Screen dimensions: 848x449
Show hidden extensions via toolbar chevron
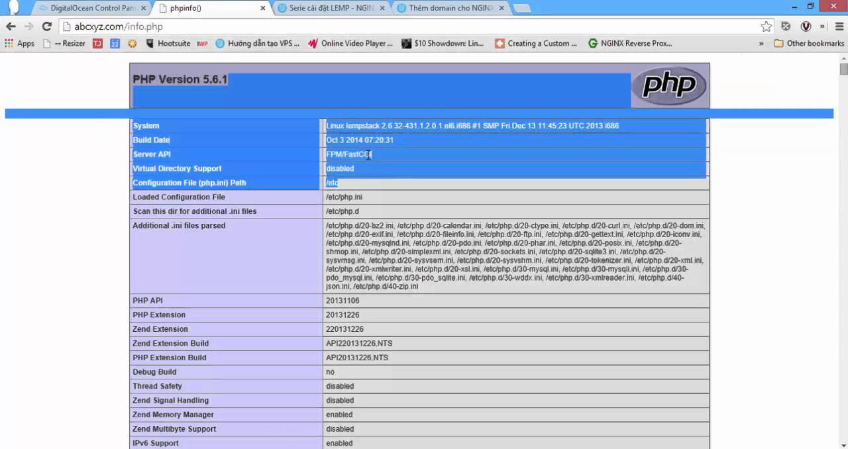(822, 26)
